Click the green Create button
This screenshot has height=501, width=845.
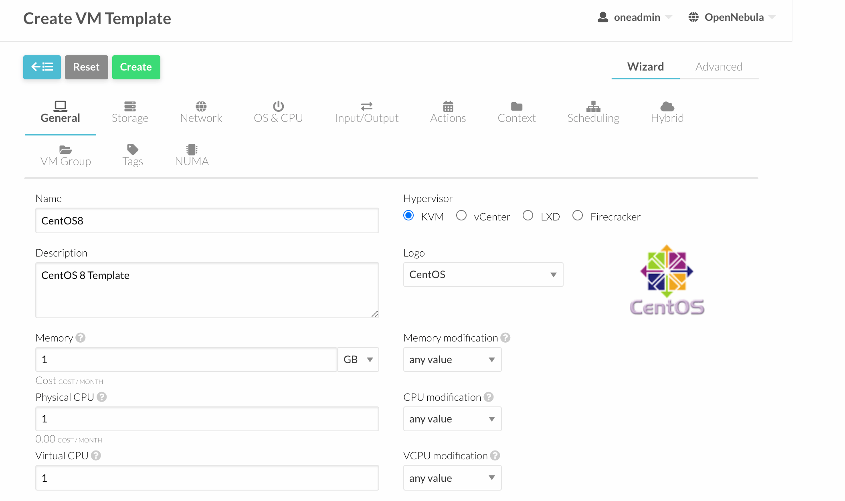coord(136,67)
